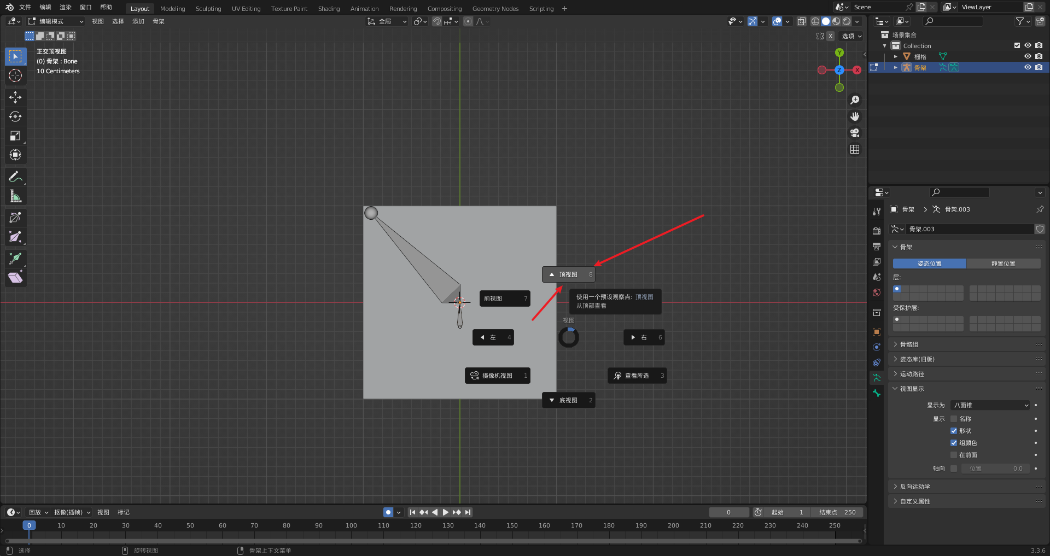The width and height of the screenshot is (1050, 556).
Task: Choose 前视图 in view pie menu
Action: (x=505, y=299)
